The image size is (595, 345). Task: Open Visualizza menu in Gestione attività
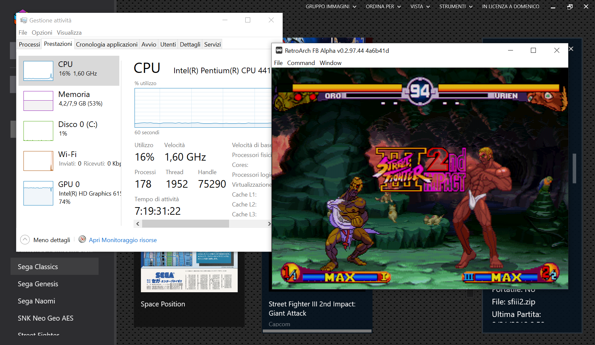(69, 33)
